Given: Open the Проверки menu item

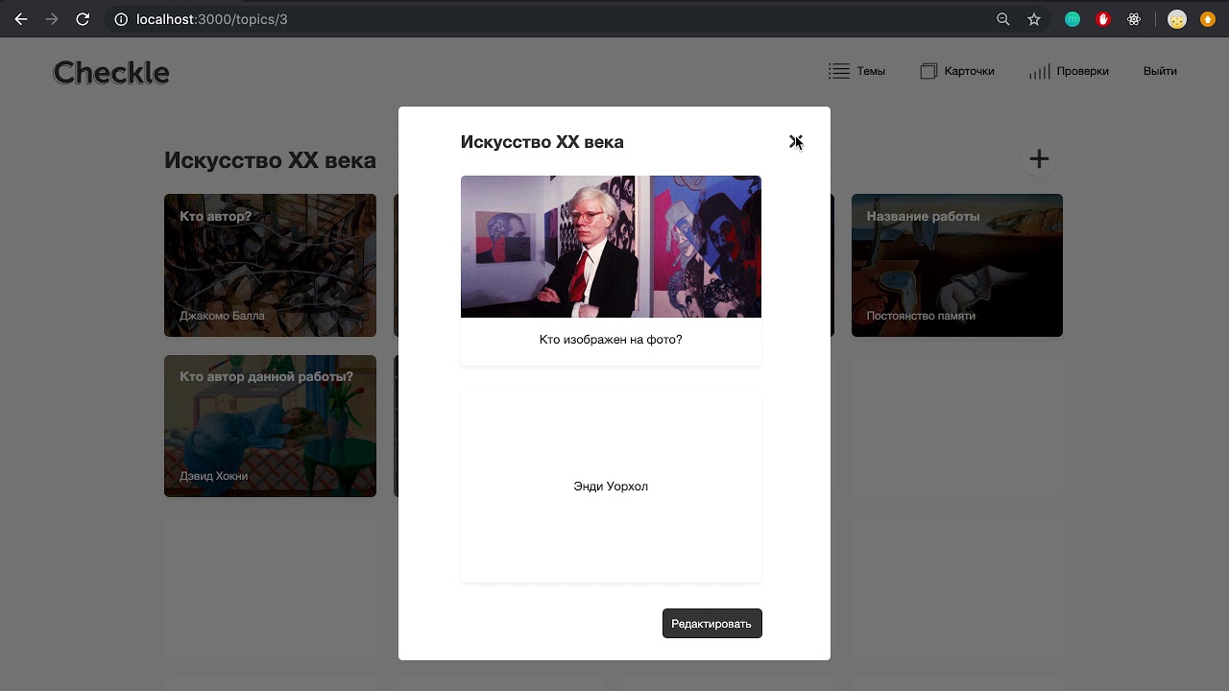Looking at the screenshot, I should [1069, 71].
